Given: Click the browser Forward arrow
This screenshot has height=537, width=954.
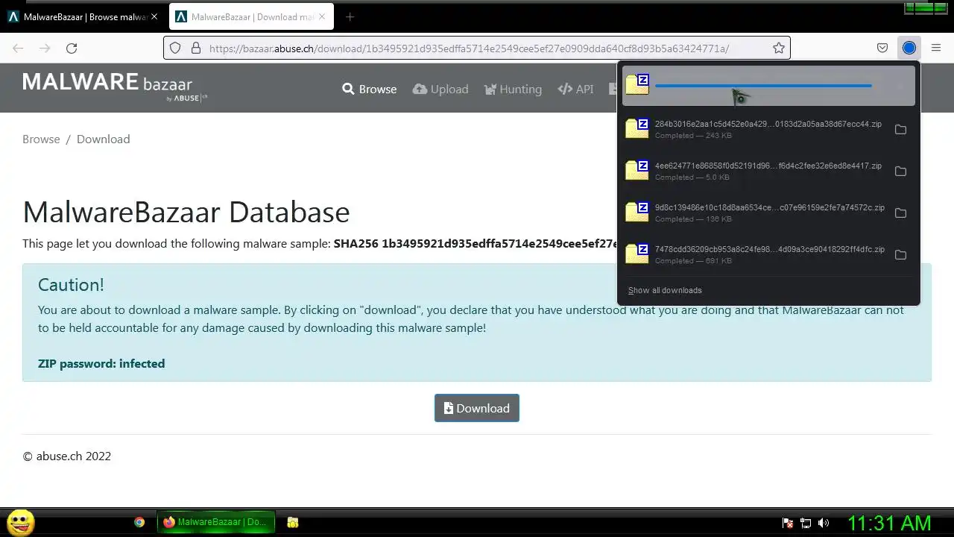Looking at the screenshot, I should coord(45,48).
